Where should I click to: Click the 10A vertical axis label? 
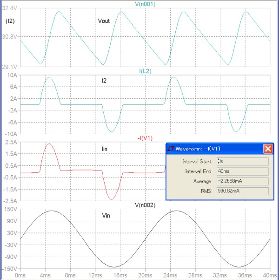pos(12,75)
